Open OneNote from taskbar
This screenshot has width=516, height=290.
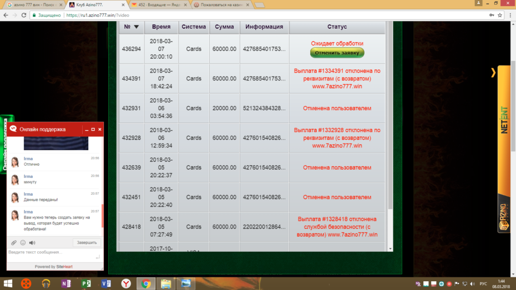click(x=66, y=283)
